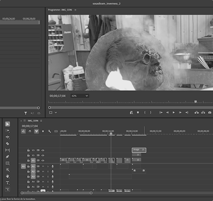Hide track V3 with eye icon
This screenshot has height=201, width=213.
[43, 150]
